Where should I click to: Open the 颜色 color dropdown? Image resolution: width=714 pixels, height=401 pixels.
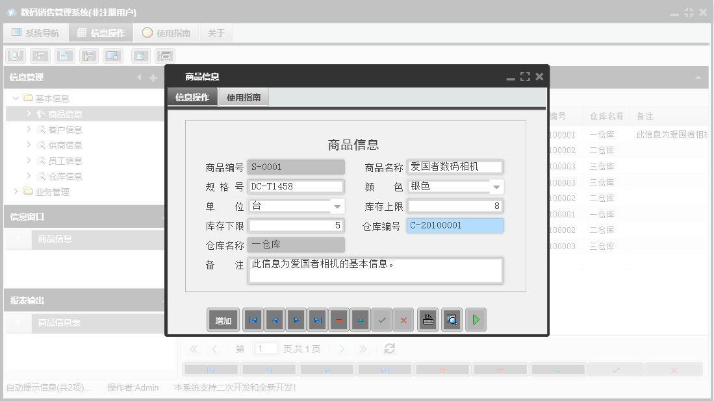tap(496, 186)
